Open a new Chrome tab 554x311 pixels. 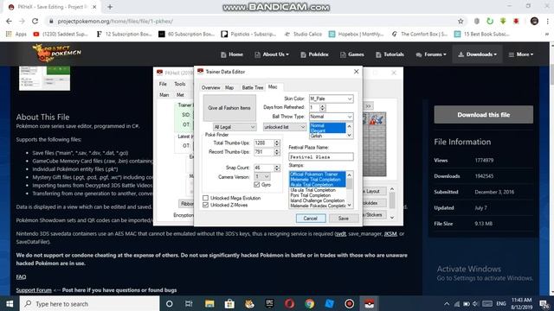tap(110, 7)
